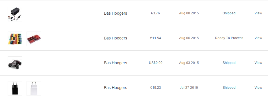Open the multicolor heat shrink tubing thumbnail

coord(15,39)
